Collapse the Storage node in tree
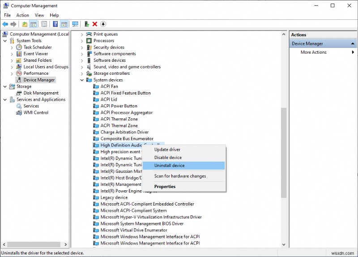Viewport: 358px width, 257px height. point(5,86)
